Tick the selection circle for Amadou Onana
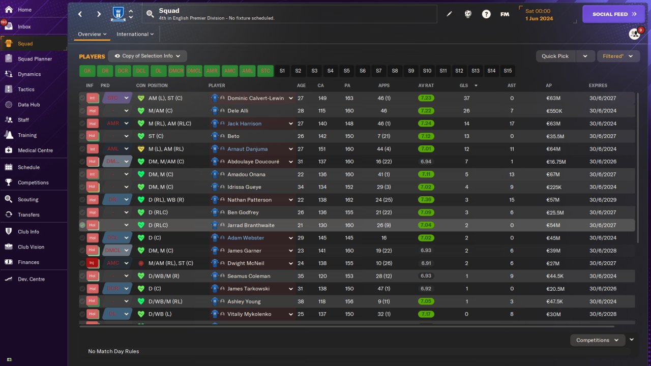 click(82, 174)
